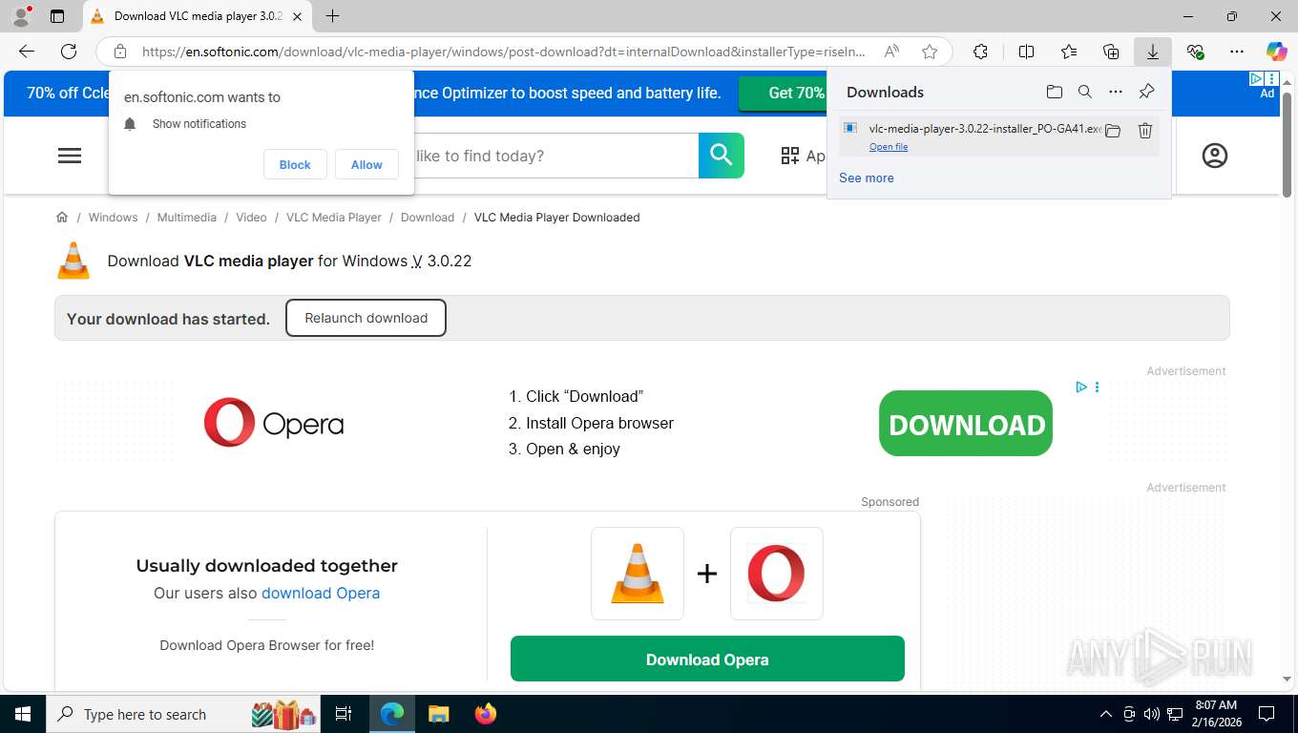Show hidden system tray icons

point(1106,714)
